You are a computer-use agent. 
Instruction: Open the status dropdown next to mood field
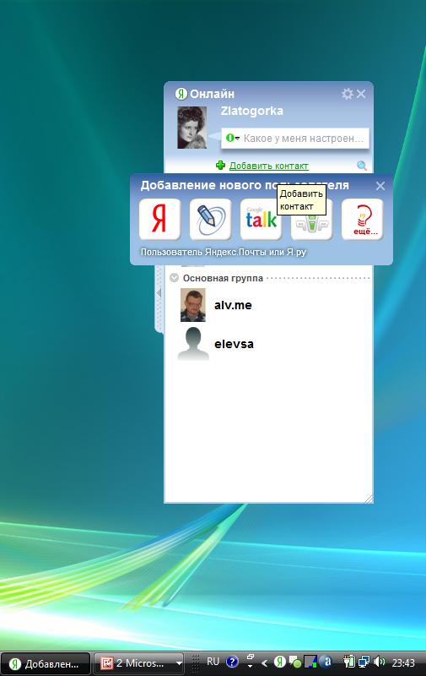point(232,138)
